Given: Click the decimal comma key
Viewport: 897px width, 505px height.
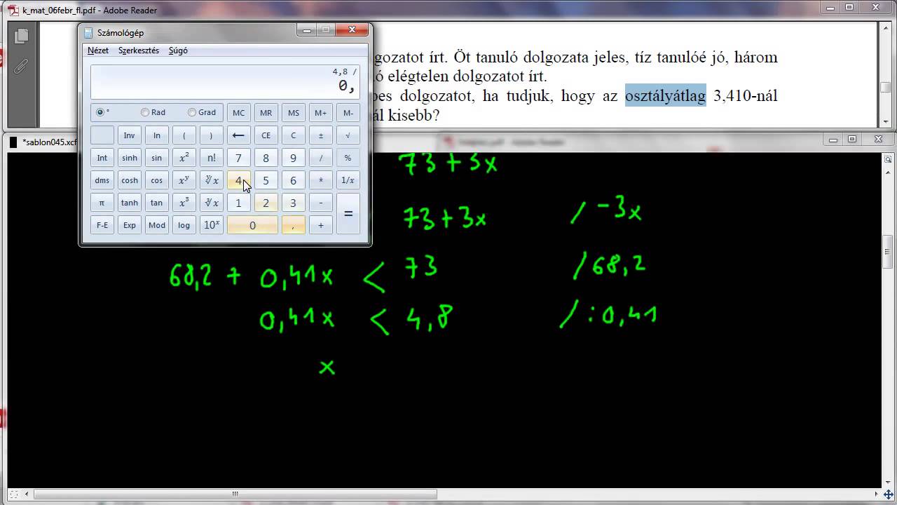Looking at the screenshot, I should click(293, 225).
